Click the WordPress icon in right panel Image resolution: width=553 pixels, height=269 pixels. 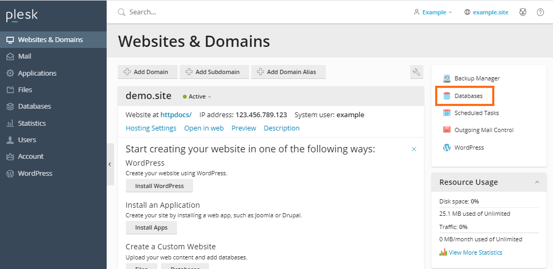point(447,148)
